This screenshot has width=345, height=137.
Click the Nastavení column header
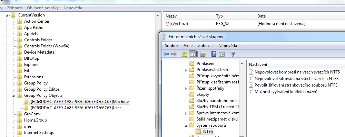(x=296, y=65)
